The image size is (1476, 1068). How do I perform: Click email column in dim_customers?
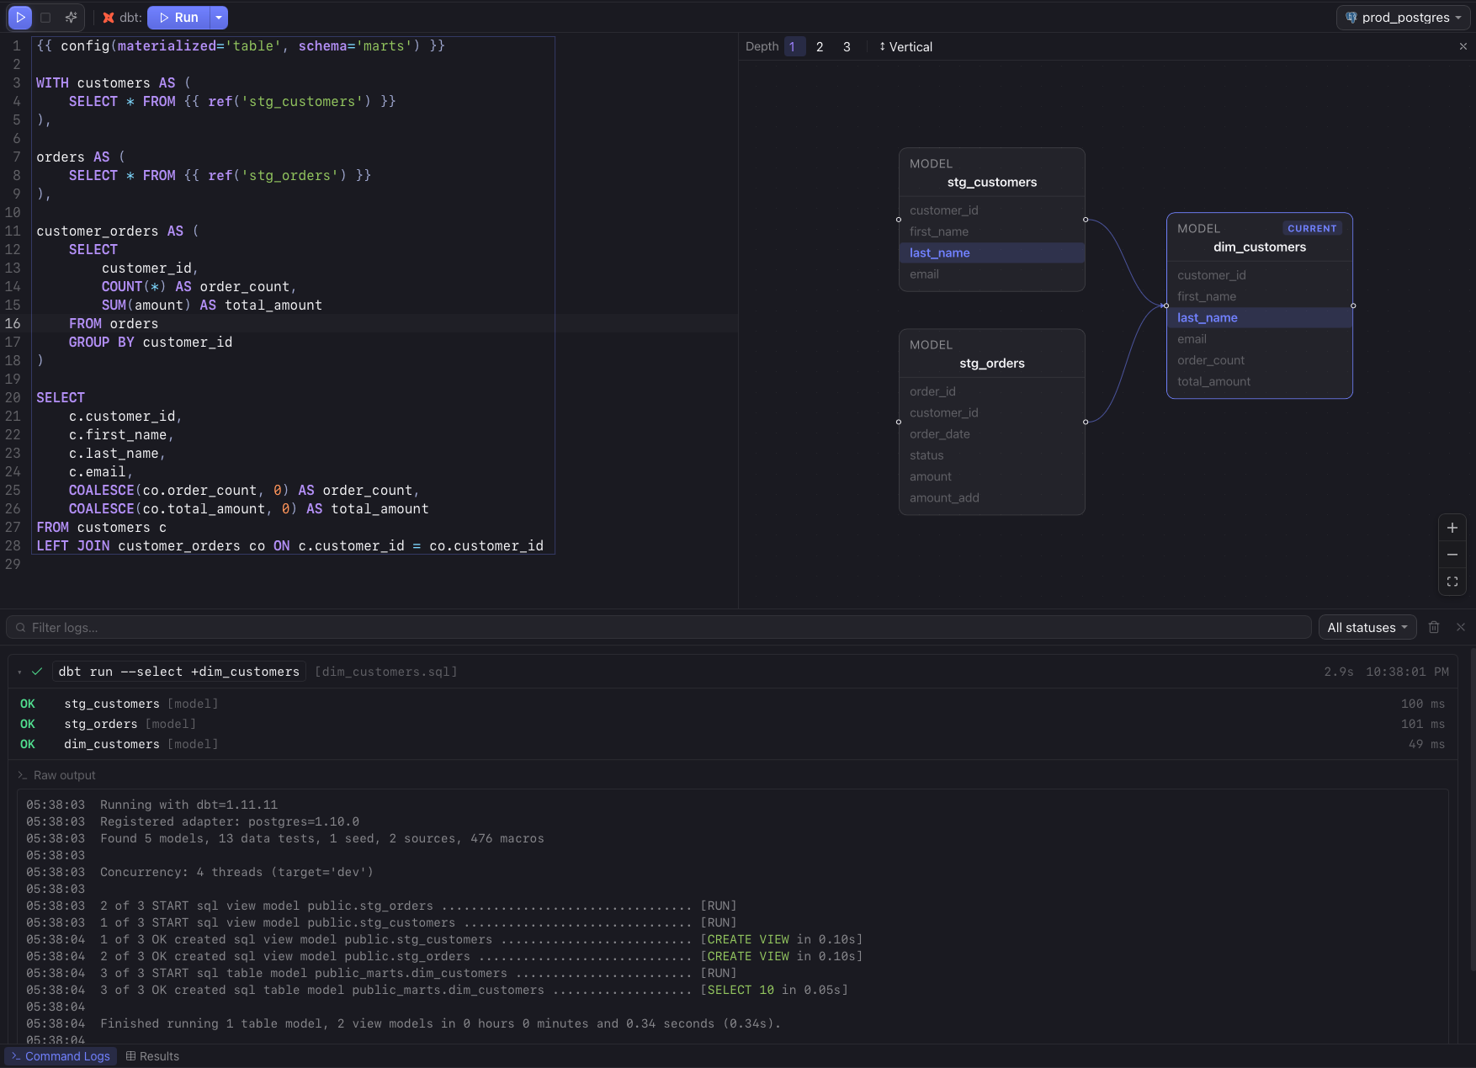click(x=1259, y=339)
